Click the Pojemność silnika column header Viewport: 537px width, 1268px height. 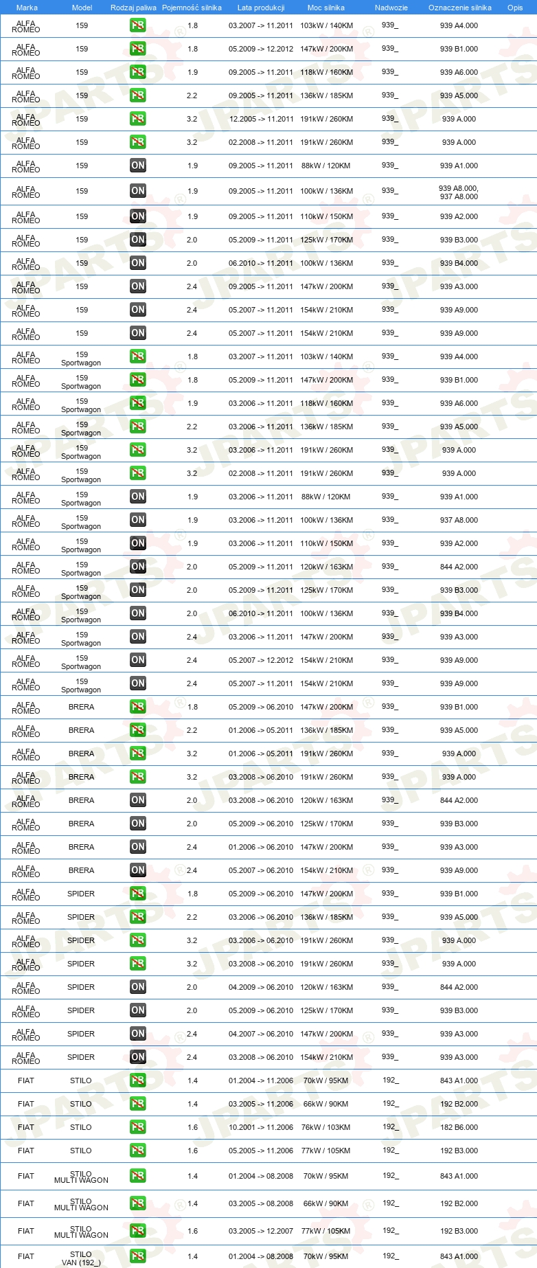pyautogui.click(x=192, y=8)
